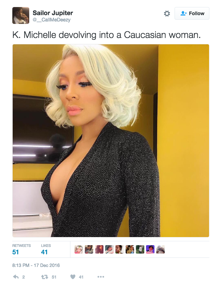Screen dimensions: 221x287
Task: Open Sailor Jupiter's profile avatar
Action: tap(21, 15)
